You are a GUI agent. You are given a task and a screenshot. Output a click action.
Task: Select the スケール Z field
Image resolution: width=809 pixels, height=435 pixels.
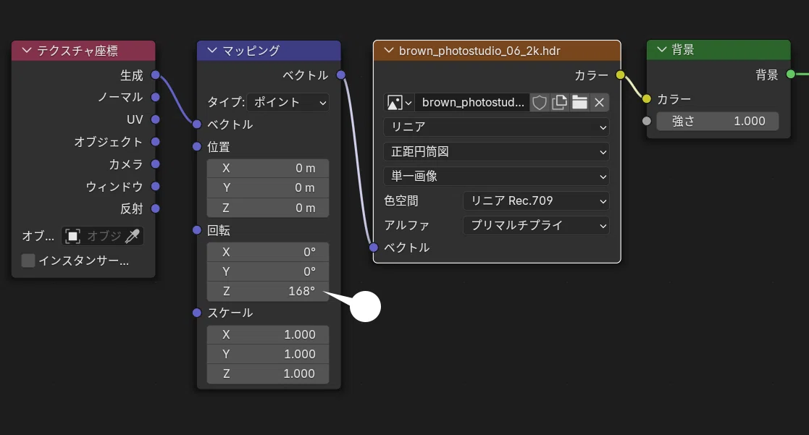click(268, 373)
